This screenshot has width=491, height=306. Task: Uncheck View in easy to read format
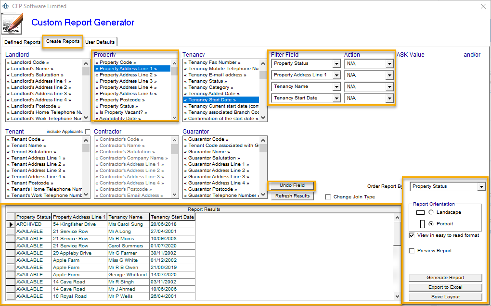[x=412, y=235]
